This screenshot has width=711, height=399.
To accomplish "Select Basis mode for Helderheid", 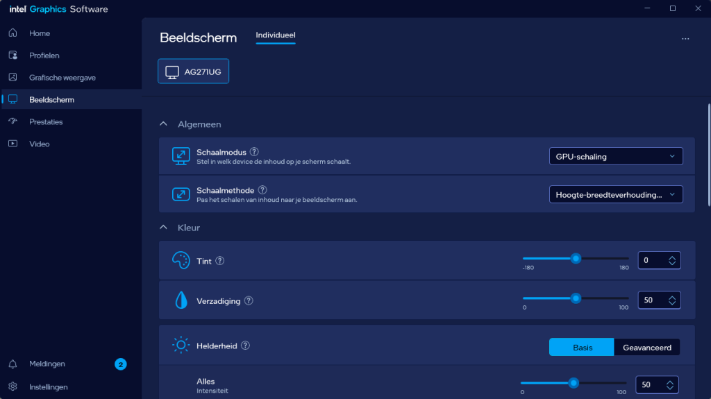I will pos(582,347).
